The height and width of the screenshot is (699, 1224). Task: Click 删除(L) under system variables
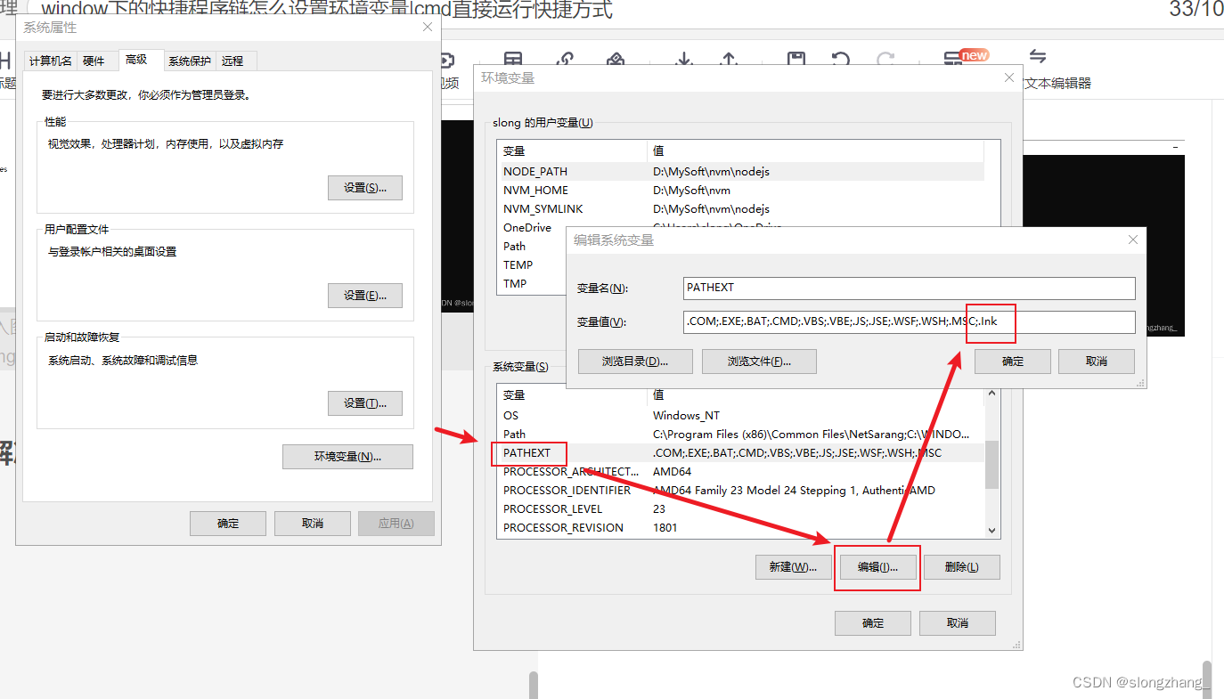[x=961, y=567]
